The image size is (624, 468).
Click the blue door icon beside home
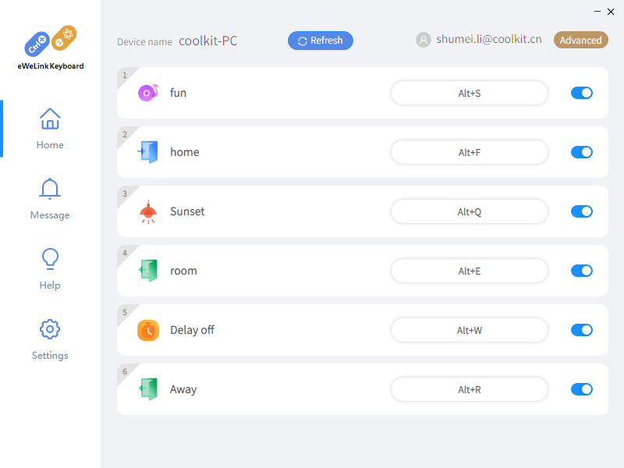[148, 152]
